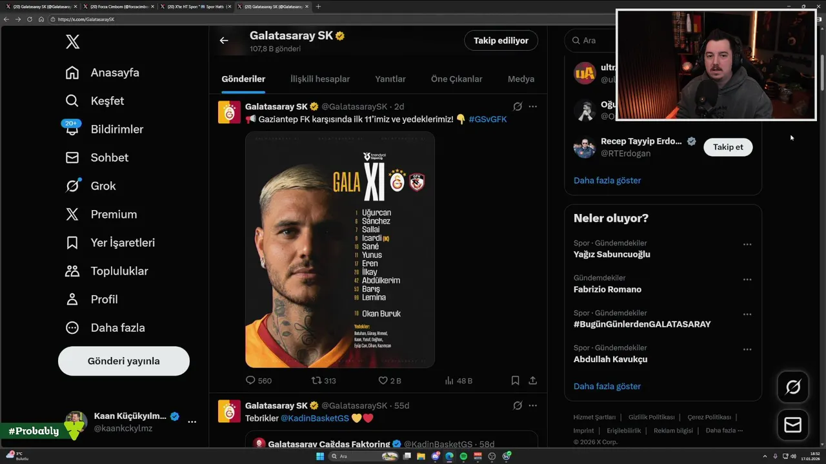Open options for Fabrizio Romano trend

[x=747, y=280]
